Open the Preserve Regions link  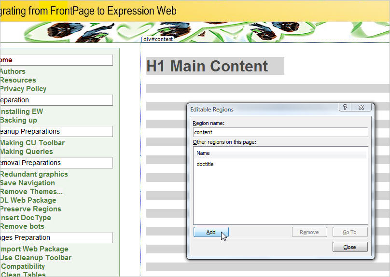click(x=30, y=209)
